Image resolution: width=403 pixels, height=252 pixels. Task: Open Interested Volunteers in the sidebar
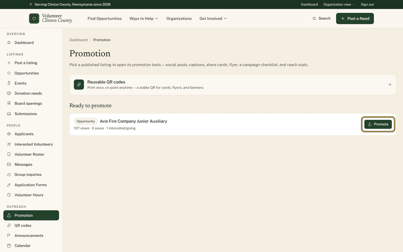click(x=31, y=144)
